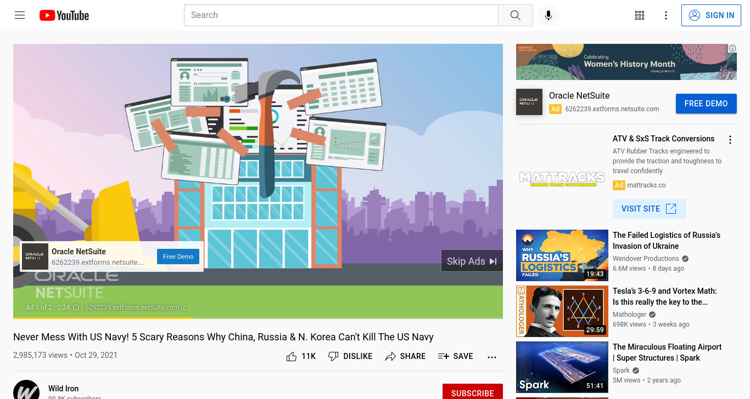750x399 pixels.
Task: Click the search magnifier button
Action: 515,15
